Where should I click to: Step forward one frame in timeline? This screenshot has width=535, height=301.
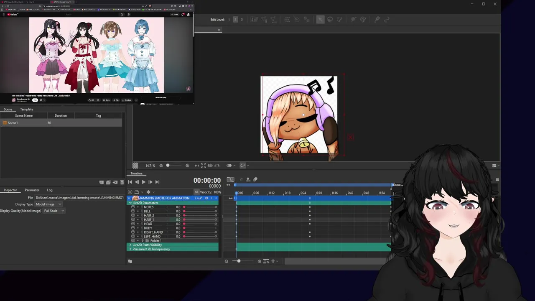(x=150, y=182)
